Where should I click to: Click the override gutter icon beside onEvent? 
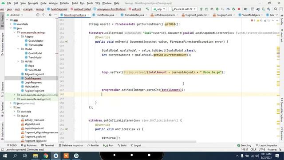click(66, 42)
